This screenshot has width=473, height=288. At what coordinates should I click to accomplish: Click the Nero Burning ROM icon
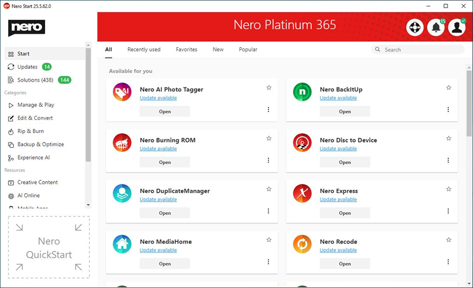coord(122,143)
